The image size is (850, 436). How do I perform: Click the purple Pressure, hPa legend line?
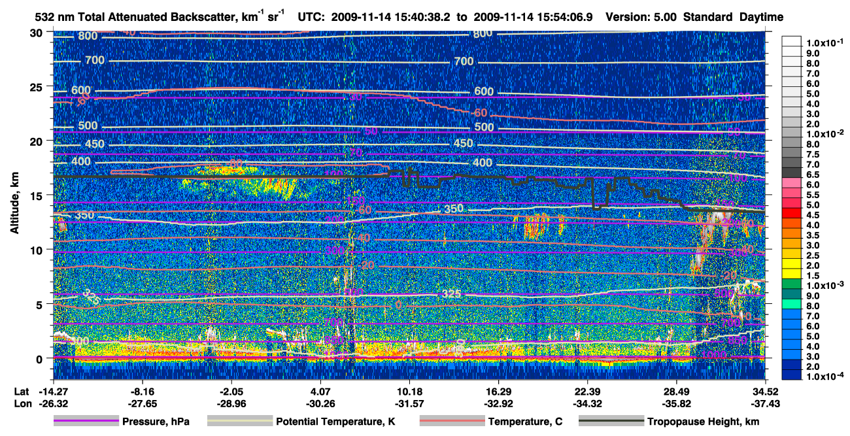pos(86,422)
